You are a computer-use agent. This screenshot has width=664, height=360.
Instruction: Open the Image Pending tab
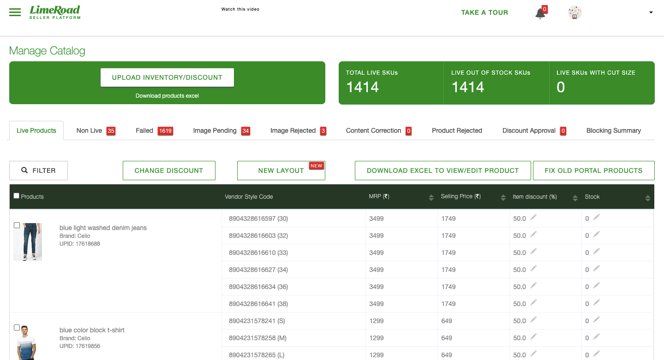[x=215, y=131]
